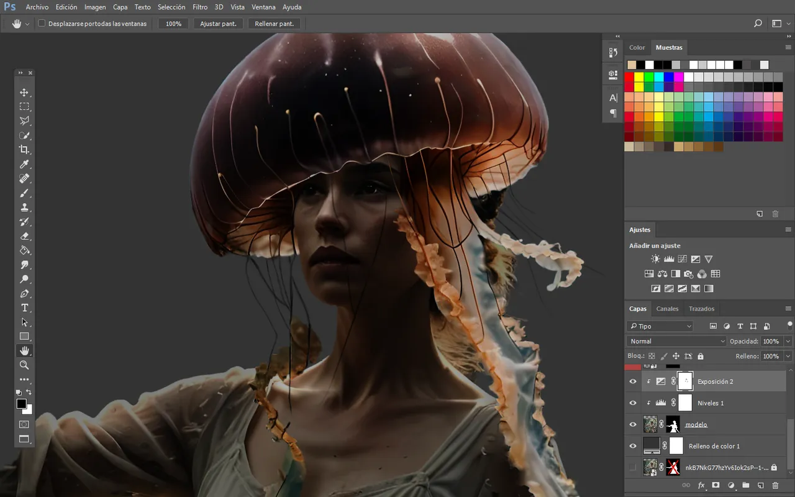This screenshot has width=795, height=497.
Task: Select the Eyedropper tool
Action: pos(24,164)
